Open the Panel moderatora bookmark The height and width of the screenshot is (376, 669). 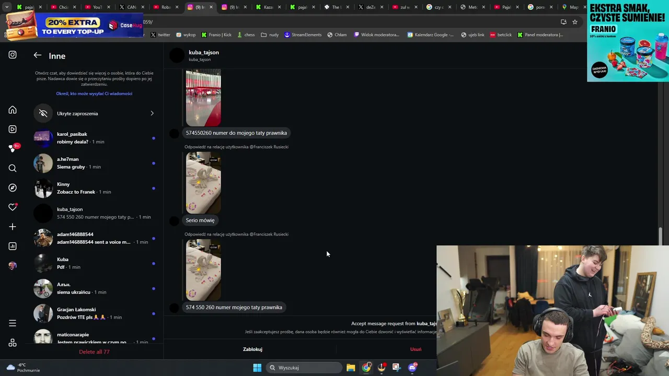(540, 35)
